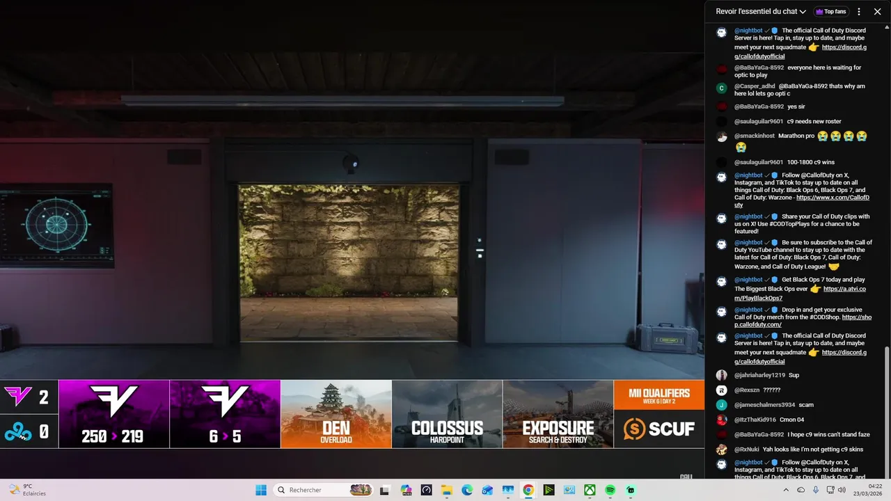891x501 pixels.
Task: Click the Rechercher taskbar search box
Action: pyautogui.click(x=324, y=490)
